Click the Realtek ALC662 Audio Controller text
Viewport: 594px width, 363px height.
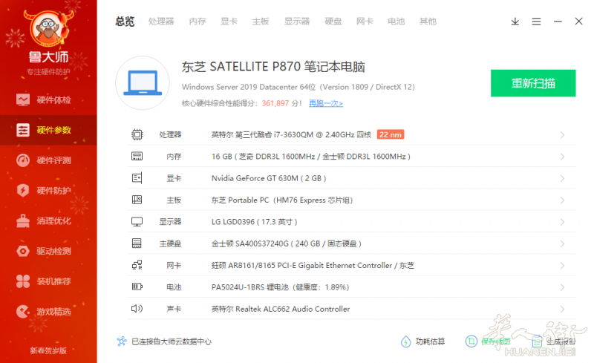click(281, 309)
